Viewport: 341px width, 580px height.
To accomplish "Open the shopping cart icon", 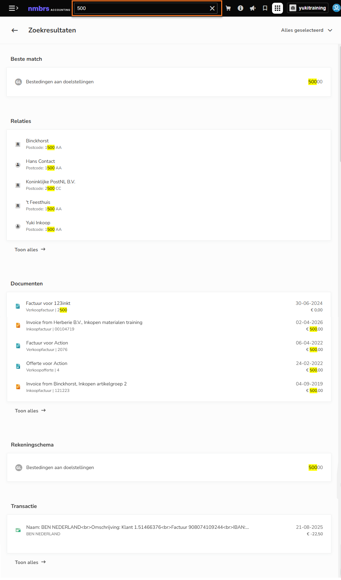I will (x=228, y=8).
